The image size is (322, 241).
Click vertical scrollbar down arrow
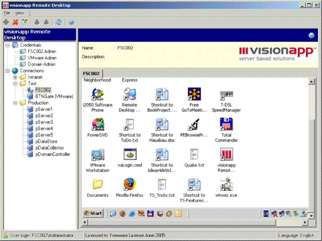tap(311, 215)
